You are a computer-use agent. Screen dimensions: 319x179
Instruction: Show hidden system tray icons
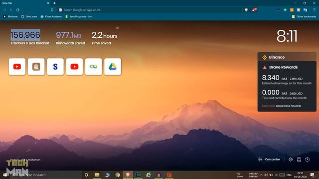(x=261, y=175)
